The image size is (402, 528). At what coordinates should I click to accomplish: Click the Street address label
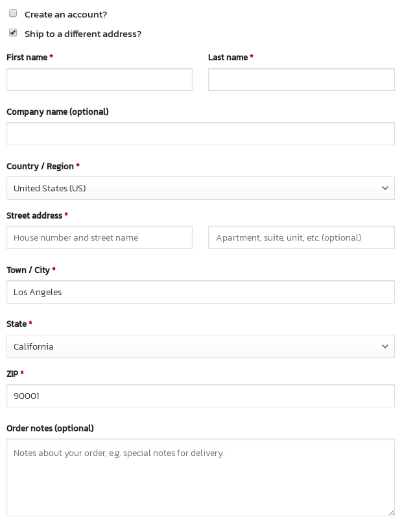tap(34, 215)
